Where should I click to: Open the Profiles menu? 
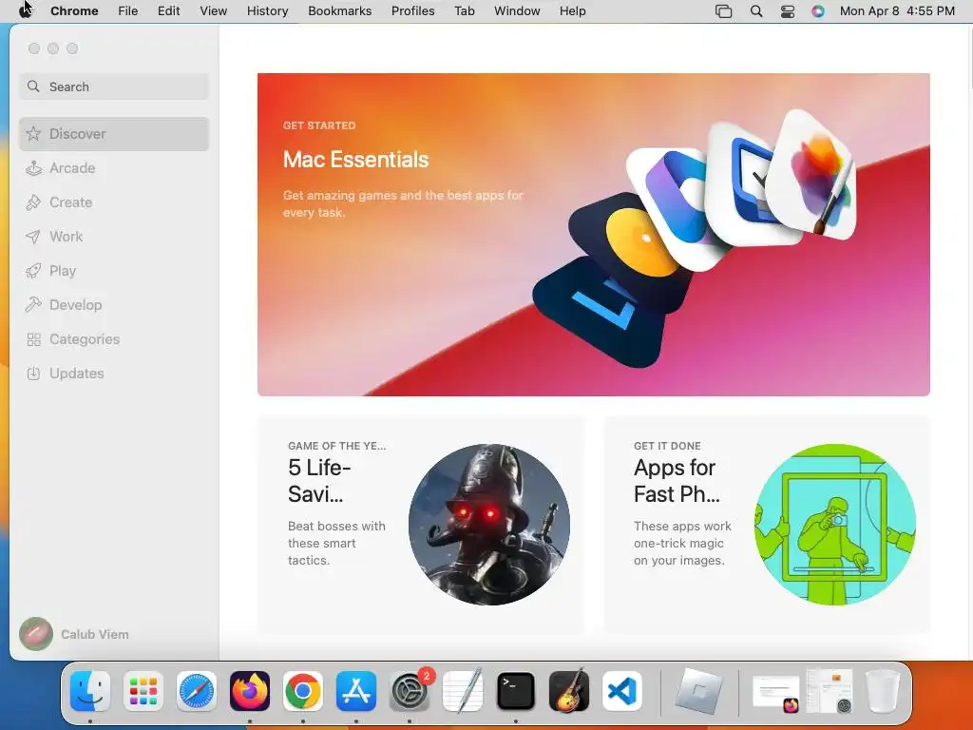point(412,11)
